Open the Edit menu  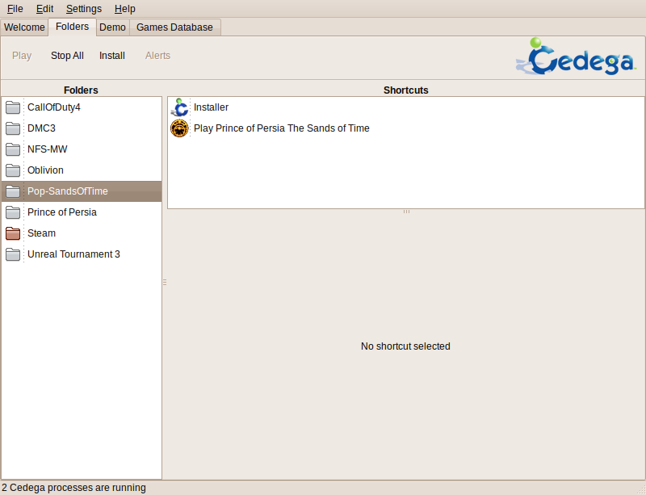[44, 9]
